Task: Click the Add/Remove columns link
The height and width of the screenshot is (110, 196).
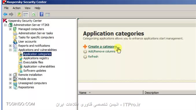Action: (102, 52)
